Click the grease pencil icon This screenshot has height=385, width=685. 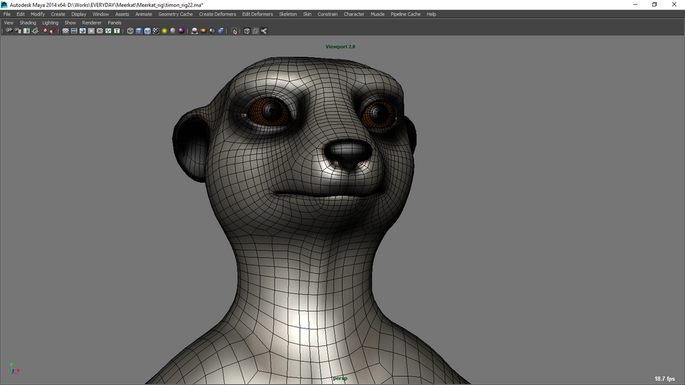pyautogui.click(x=52, y=31)
